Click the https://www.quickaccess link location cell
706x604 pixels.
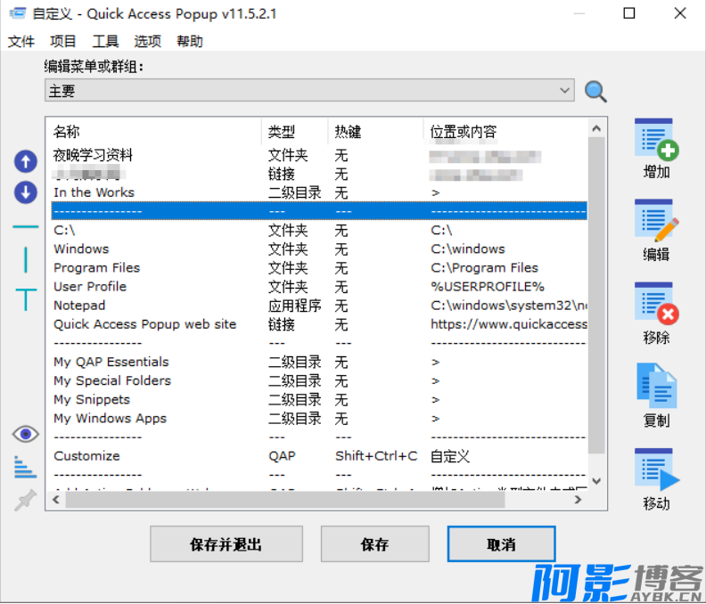(x=509, y=324)
